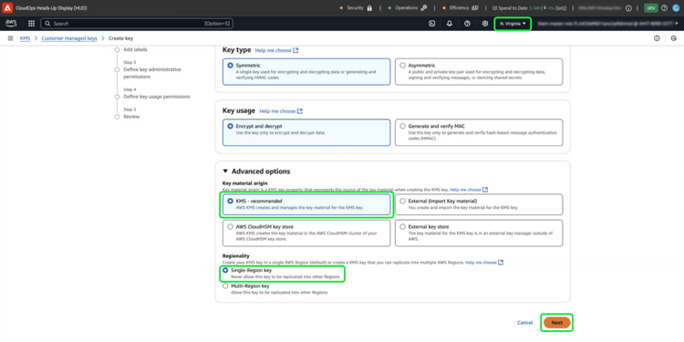Open Key usage Help me choose link
Image resolution: width=684 pixels, height=342 pixels.
coord(281,111)
